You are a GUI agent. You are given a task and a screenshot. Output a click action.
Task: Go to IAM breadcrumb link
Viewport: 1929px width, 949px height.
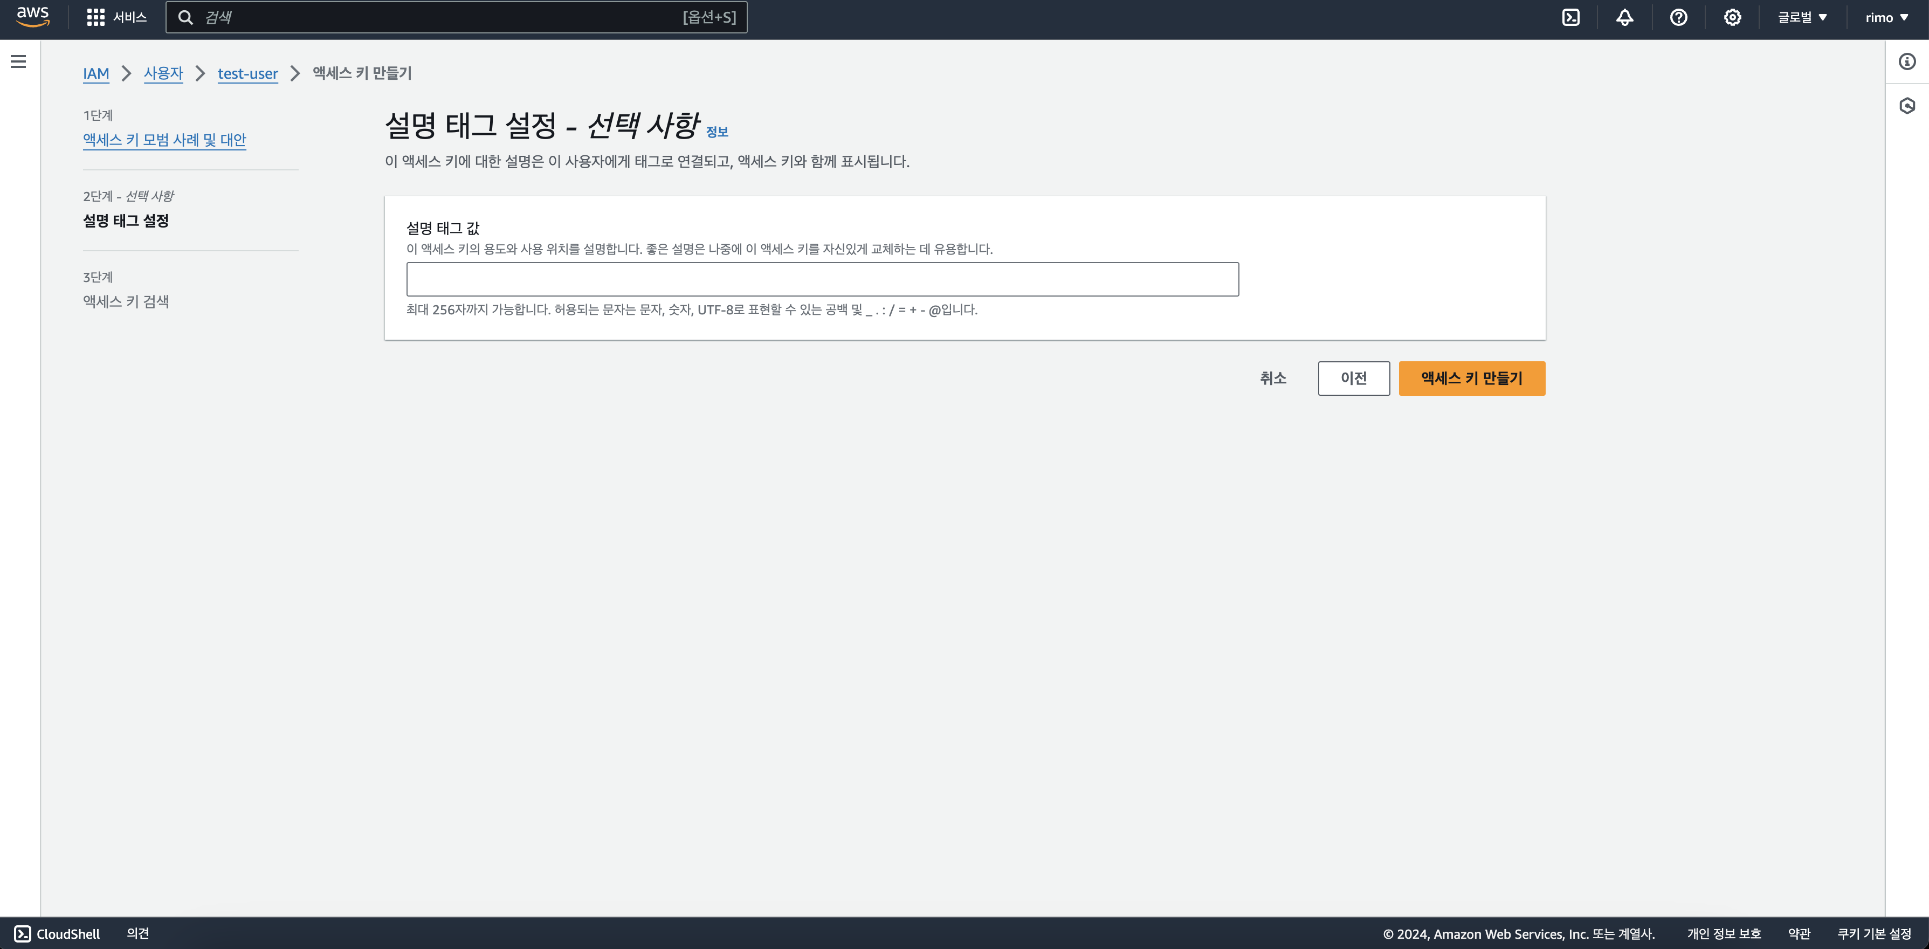click(x=96, y=73)
